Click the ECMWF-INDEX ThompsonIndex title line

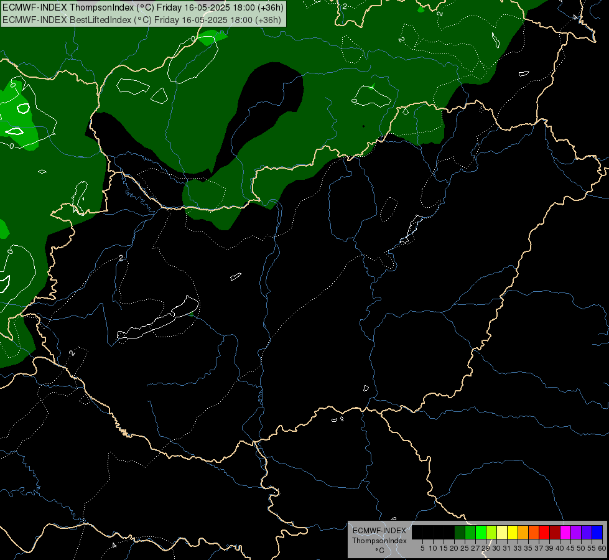[143, 7]
